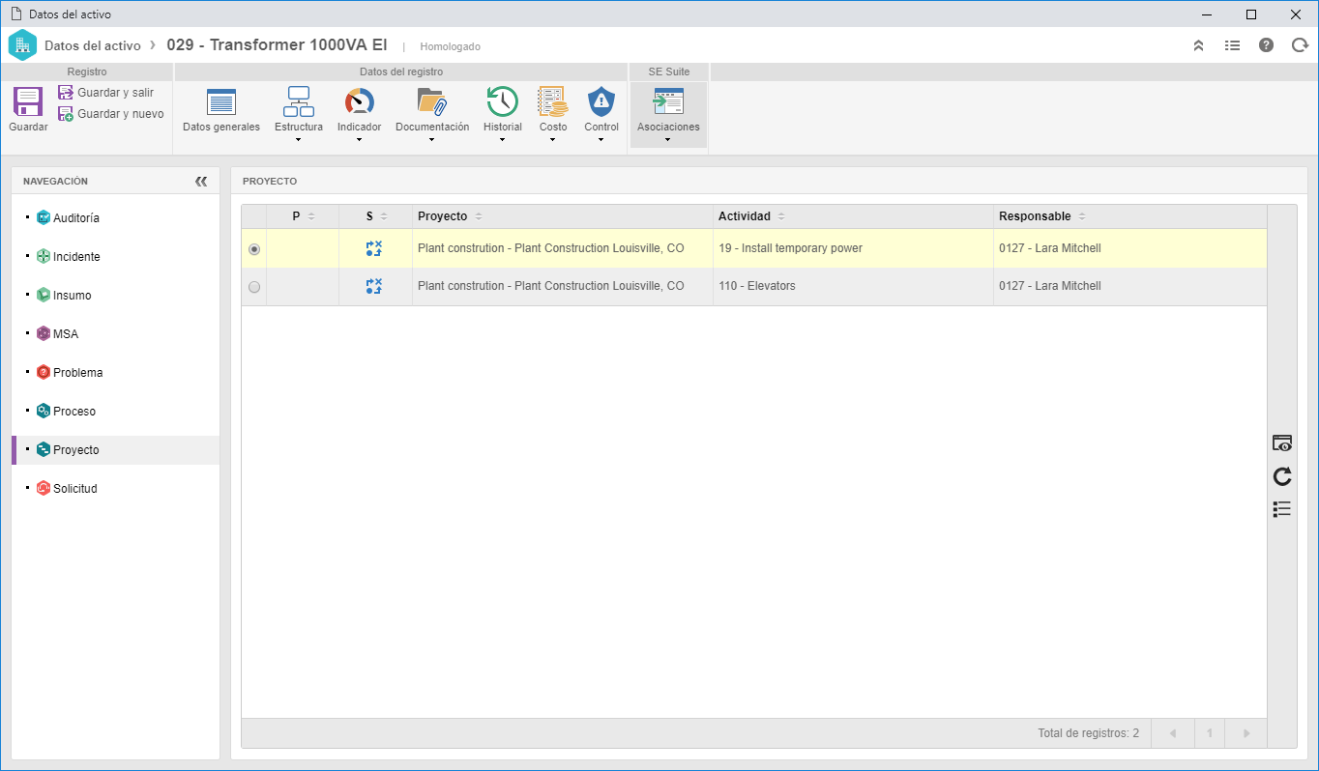Image resolution: width=1319 pixels, height=771 pixels.
Task: Sort by S column
Action: click(376, 216)
